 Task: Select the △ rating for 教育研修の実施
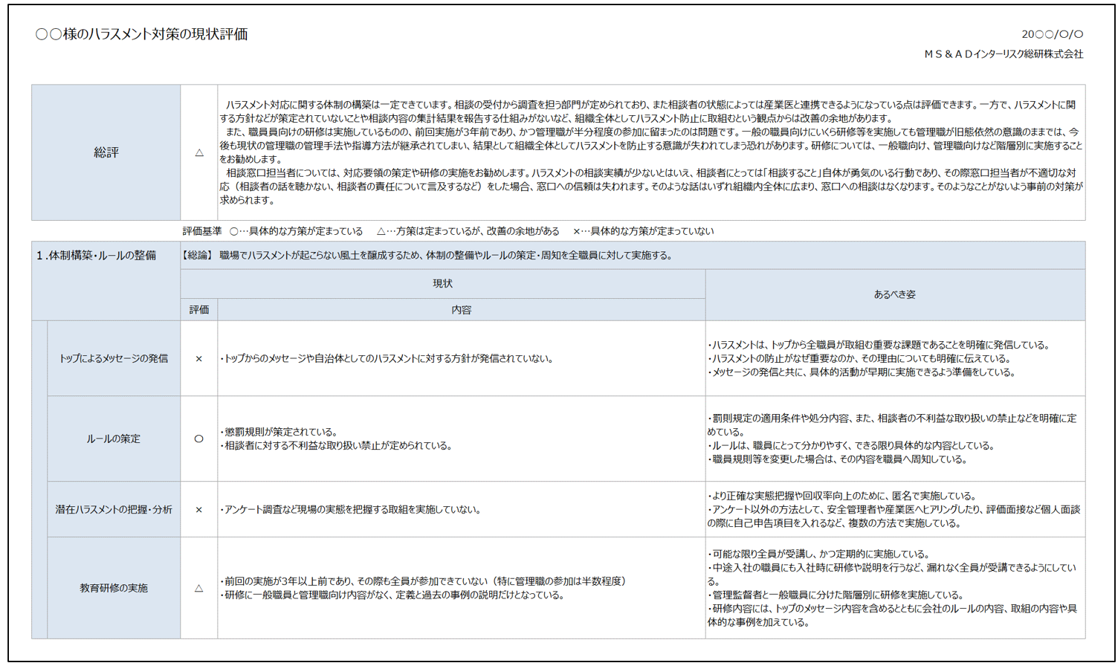199,588
